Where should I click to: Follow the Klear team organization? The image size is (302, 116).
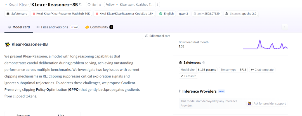(130, 5)
